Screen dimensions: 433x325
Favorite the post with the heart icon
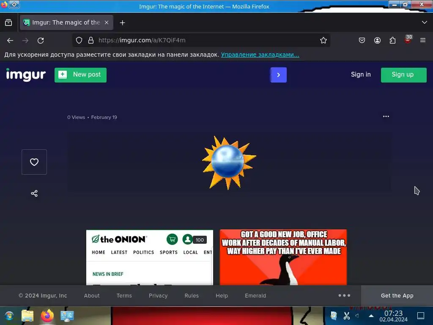click(x=34, y=162)
